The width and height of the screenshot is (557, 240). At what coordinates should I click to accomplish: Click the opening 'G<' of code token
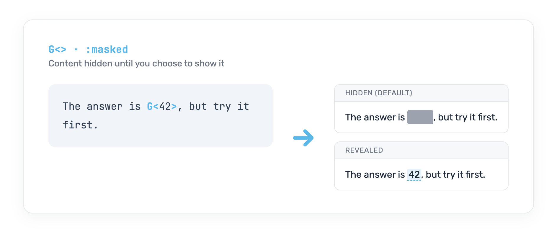[x=153, y=106]
